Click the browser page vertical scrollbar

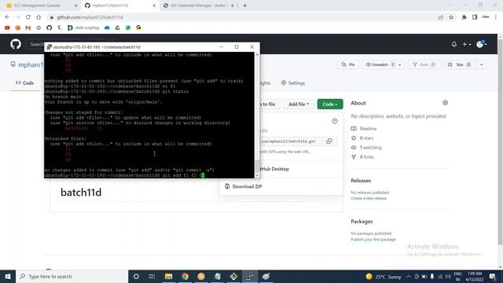click(500, 141)
